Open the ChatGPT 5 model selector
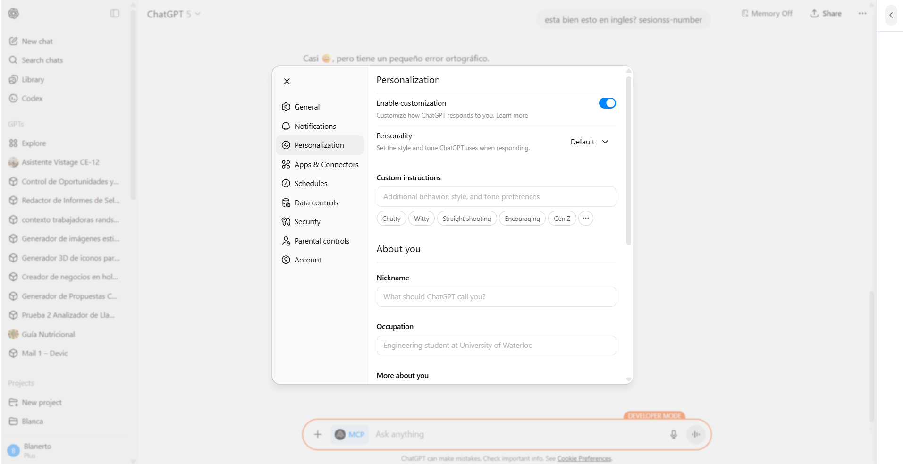The width and height of the screenshot is (904, 464). coord(173,14)
